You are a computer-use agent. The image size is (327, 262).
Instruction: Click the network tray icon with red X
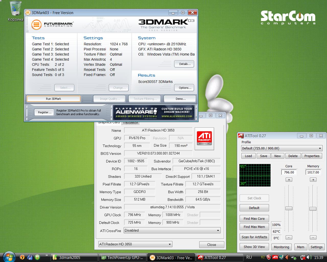point(303,257)
